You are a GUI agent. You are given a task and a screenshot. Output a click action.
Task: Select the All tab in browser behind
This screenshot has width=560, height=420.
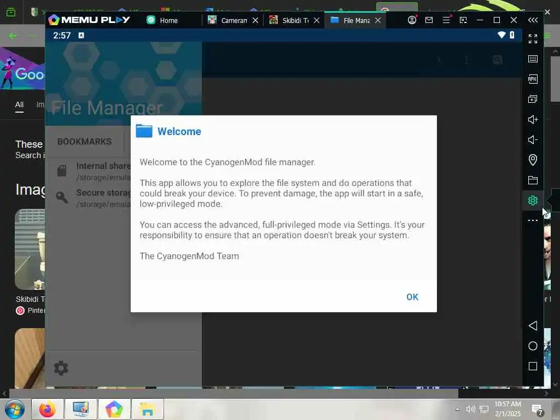[x=19, y=104]
